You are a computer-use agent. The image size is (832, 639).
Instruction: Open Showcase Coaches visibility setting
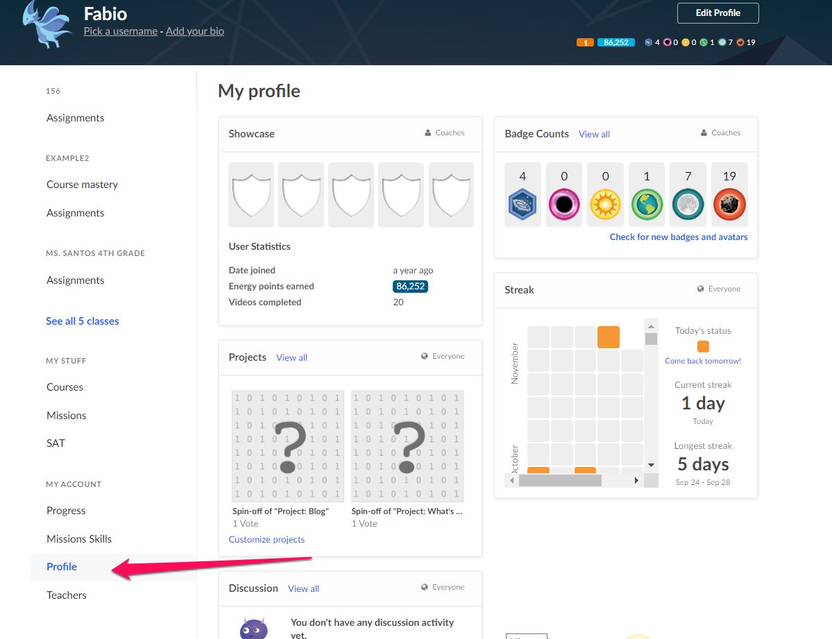(x=444, y=133)
